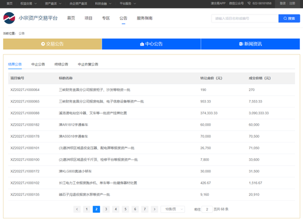
Task: Click the project search input field
Action: click(245, 18)
